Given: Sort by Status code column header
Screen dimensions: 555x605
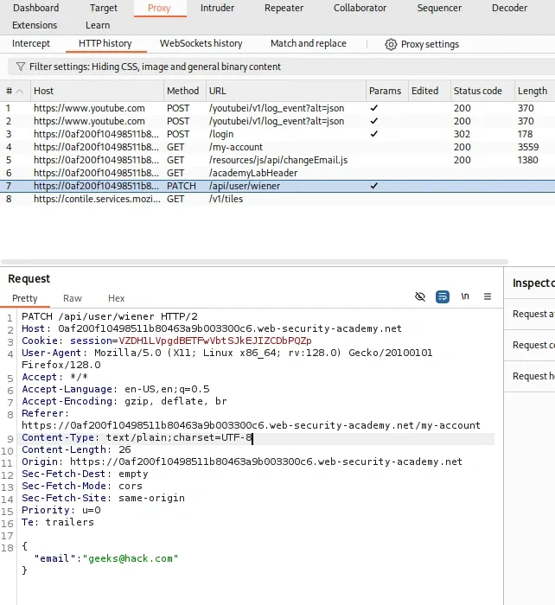Looking at the screenshot, I should (x=477, y=91).
